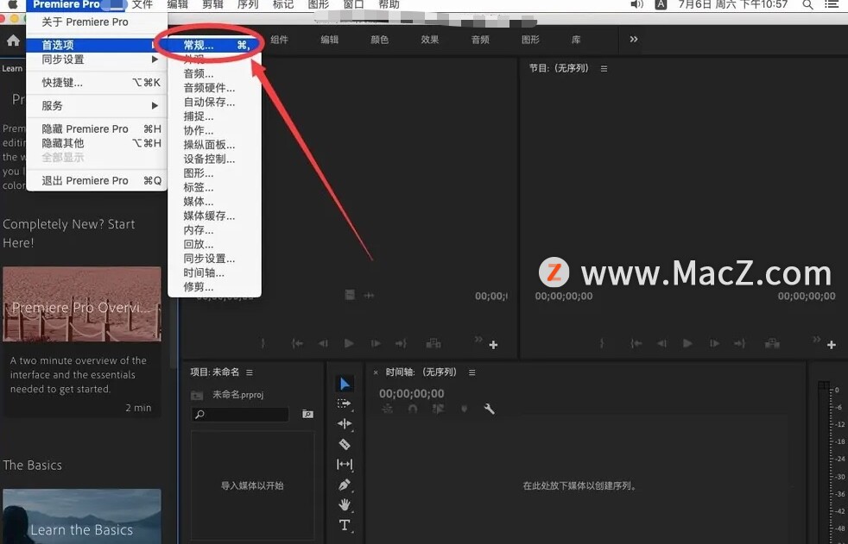This screenshot has height=544, width=848.
Task: Go to In point in Source monitor
Action: click(x=297, y=343)
